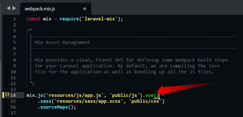
Task: Click the '.sourceMaps' method on line 16
Action: 53,107
